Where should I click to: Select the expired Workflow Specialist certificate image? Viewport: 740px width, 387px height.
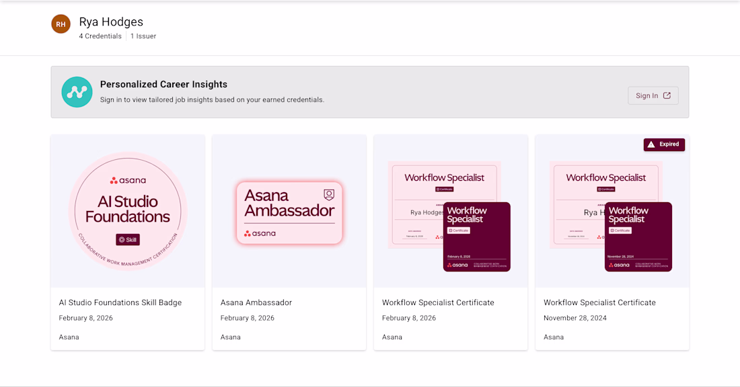click(x=611, y=215)
